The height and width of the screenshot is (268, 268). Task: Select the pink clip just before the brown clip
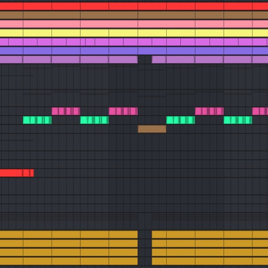[123, 111]
